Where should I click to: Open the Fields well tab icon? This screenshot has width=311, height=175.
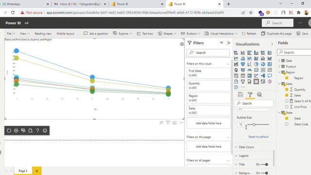coord(241,95)
